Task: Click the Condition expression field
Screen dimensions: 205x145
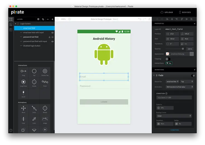Action: 174,98
